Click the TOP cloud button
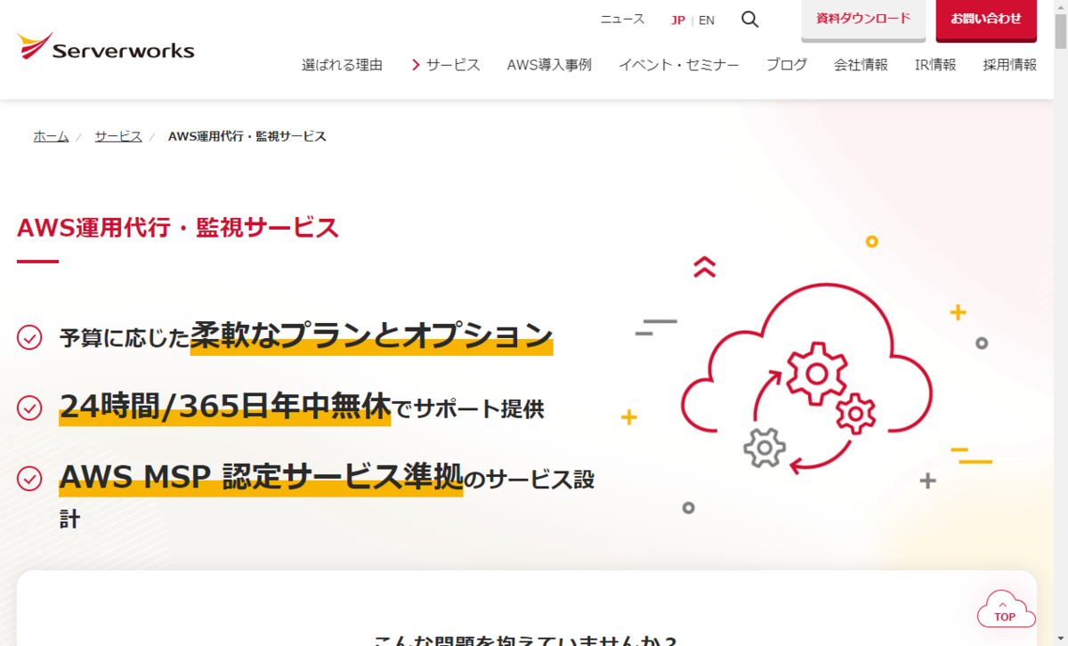This screenshot has width=1068, height=646. (1006, 609)
